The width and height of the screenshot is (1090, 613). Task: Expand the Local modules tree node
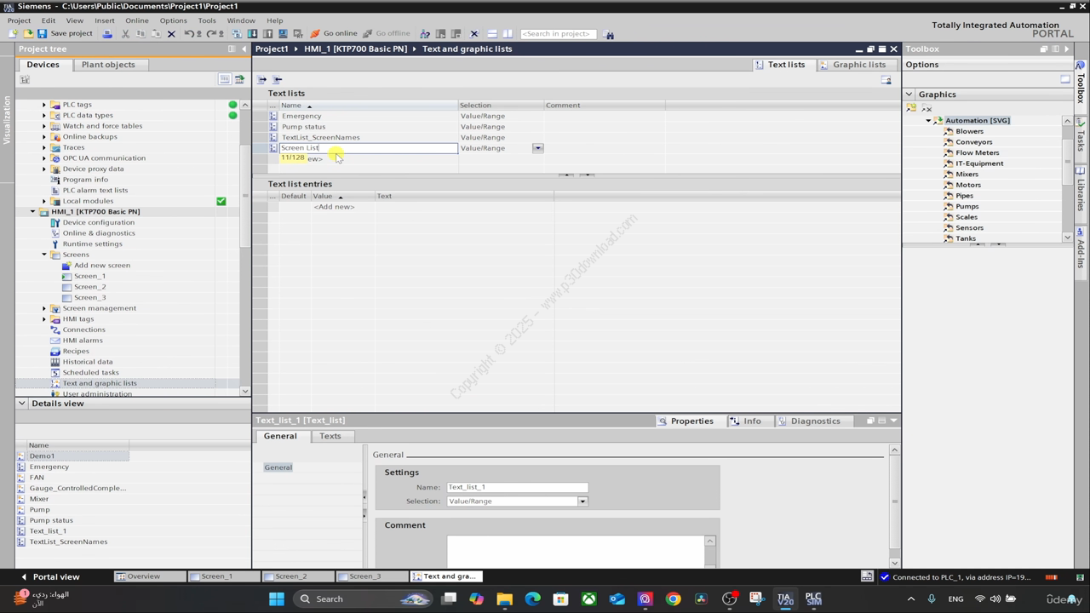coord(44,201)
